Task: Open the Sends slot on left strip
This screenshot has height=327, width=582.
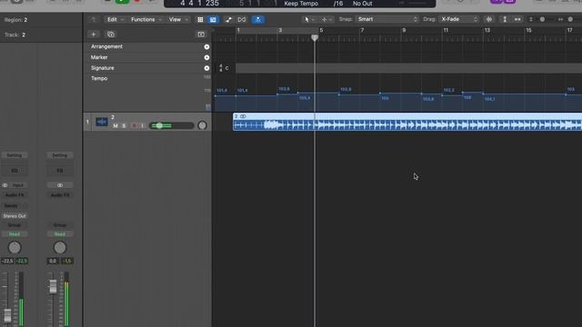Action: (11, 206)
